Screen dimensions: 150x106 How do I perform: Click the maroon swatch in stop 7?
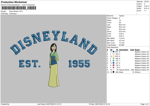pyautogui.click(x=113, y=65)
